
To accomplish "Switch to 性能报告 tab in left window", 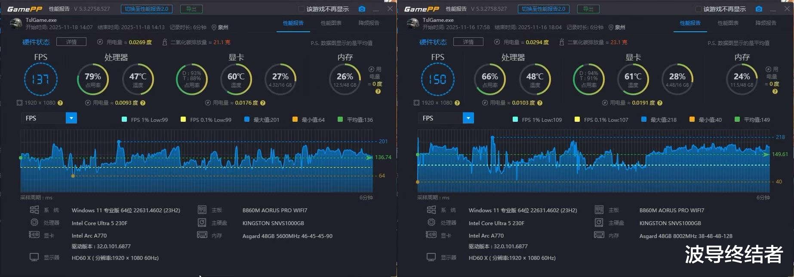I will point(293,23).
